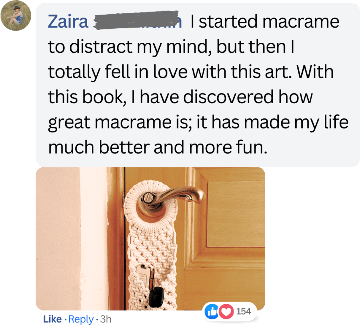
Task: Click the brass door handle in photo
Action: click(x=173, y=199)
